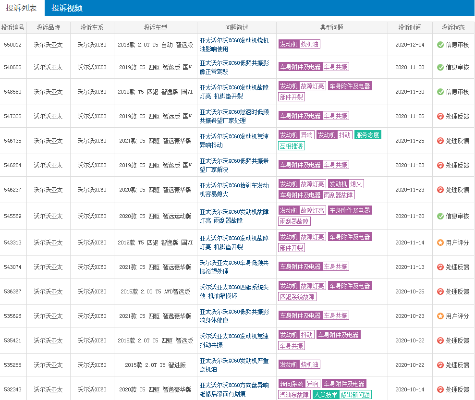The height and width of the screenshot is (400, 475).
Task: Click the 车身共振 tag in row 548606
Action: 335,67
